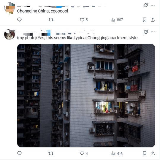The image size is (160, 160).
Task: Open photo reply author's avatar
Action: pyautogui.click(x=9, y=34)
